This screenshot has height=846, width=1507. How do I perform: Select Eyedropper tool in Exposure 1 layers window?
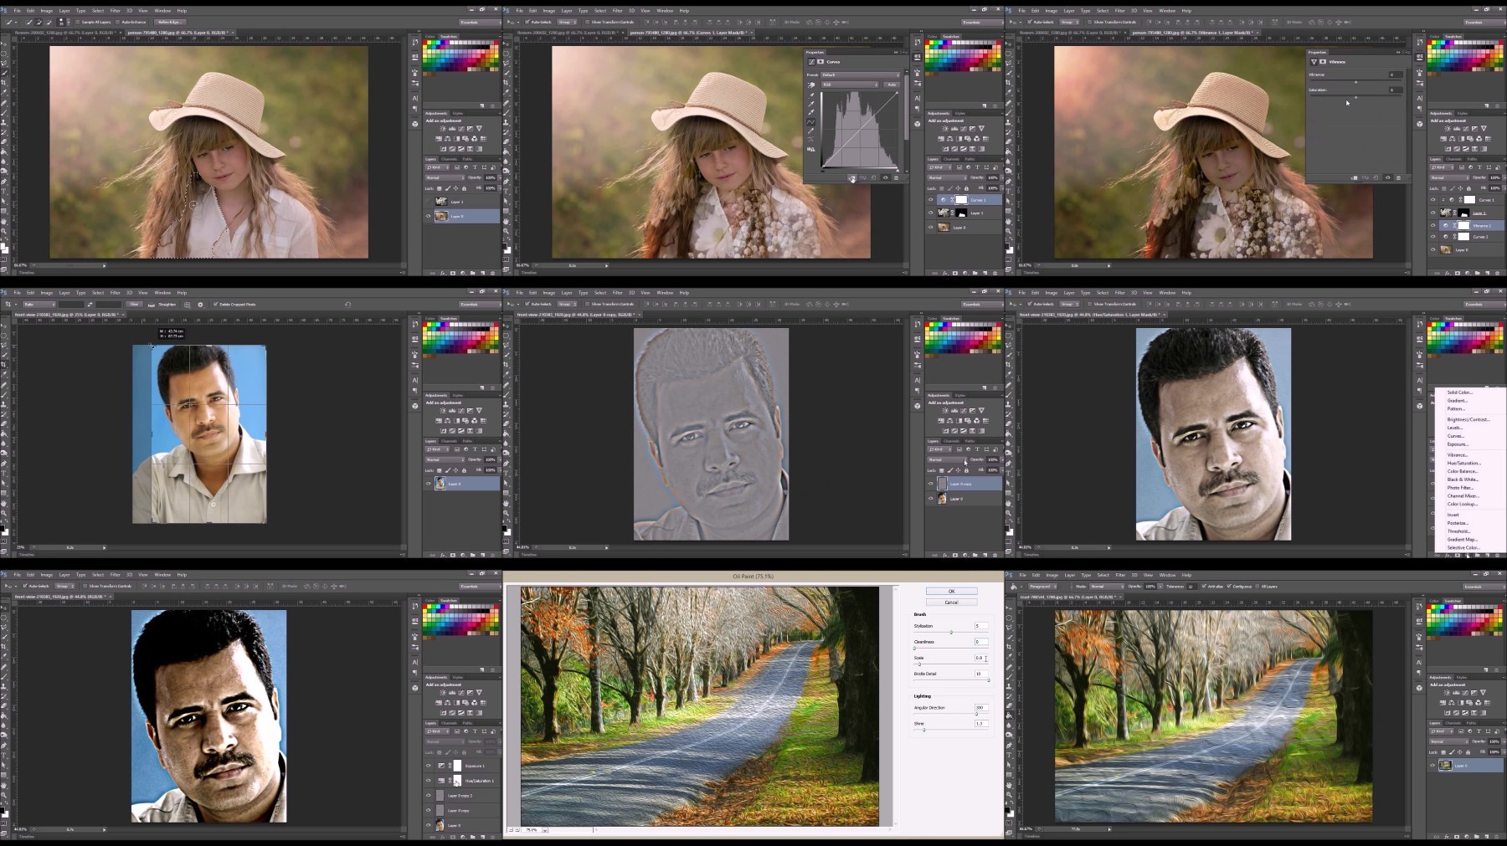4,656
